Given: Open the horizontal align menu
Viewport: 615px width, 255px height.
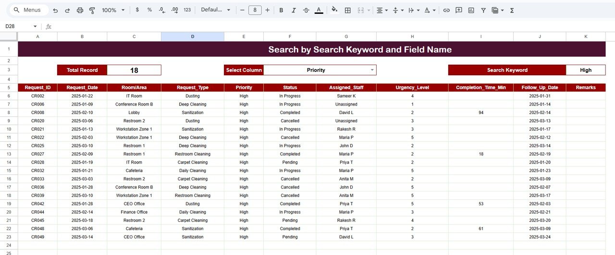Looking at the screenshot, I should point(382,10).
